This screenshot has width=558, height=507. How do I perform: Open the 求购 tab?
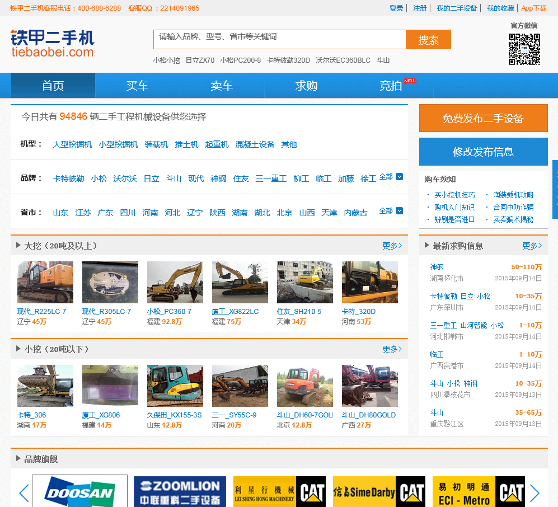click(306, 86)
